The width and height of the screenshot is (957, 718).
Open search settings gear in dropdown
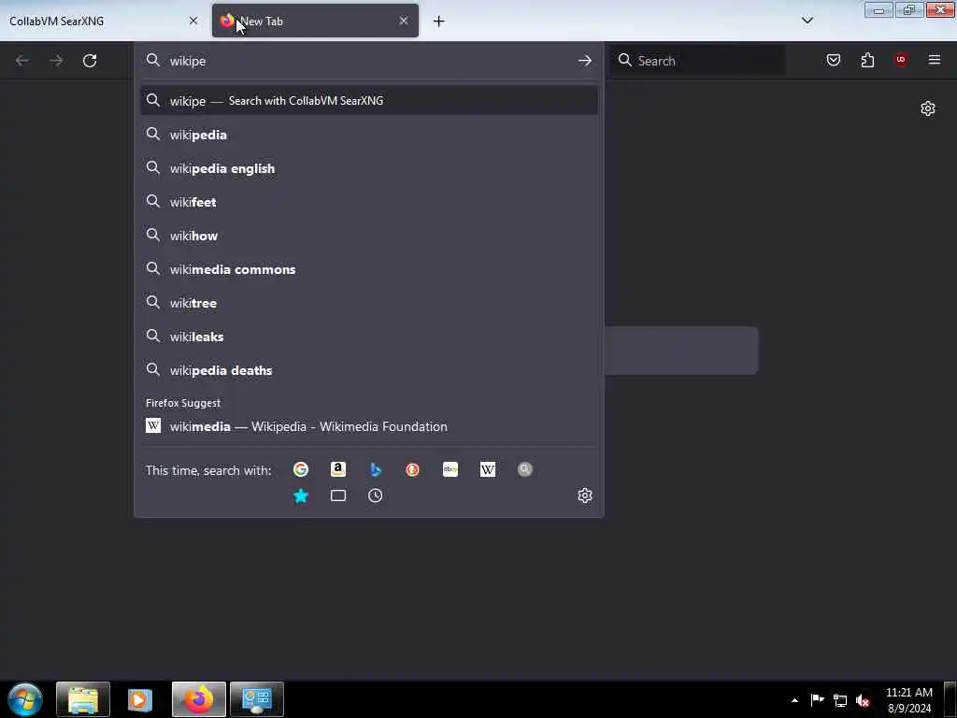(x=585, y=495)
